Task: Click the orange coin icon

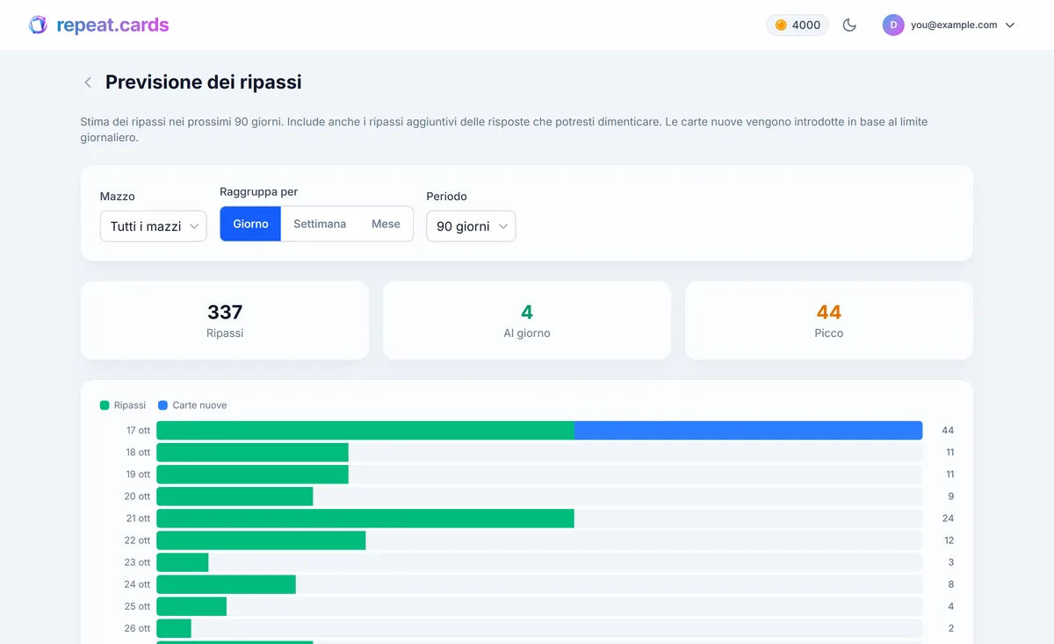Action: [x=781, y=25]
